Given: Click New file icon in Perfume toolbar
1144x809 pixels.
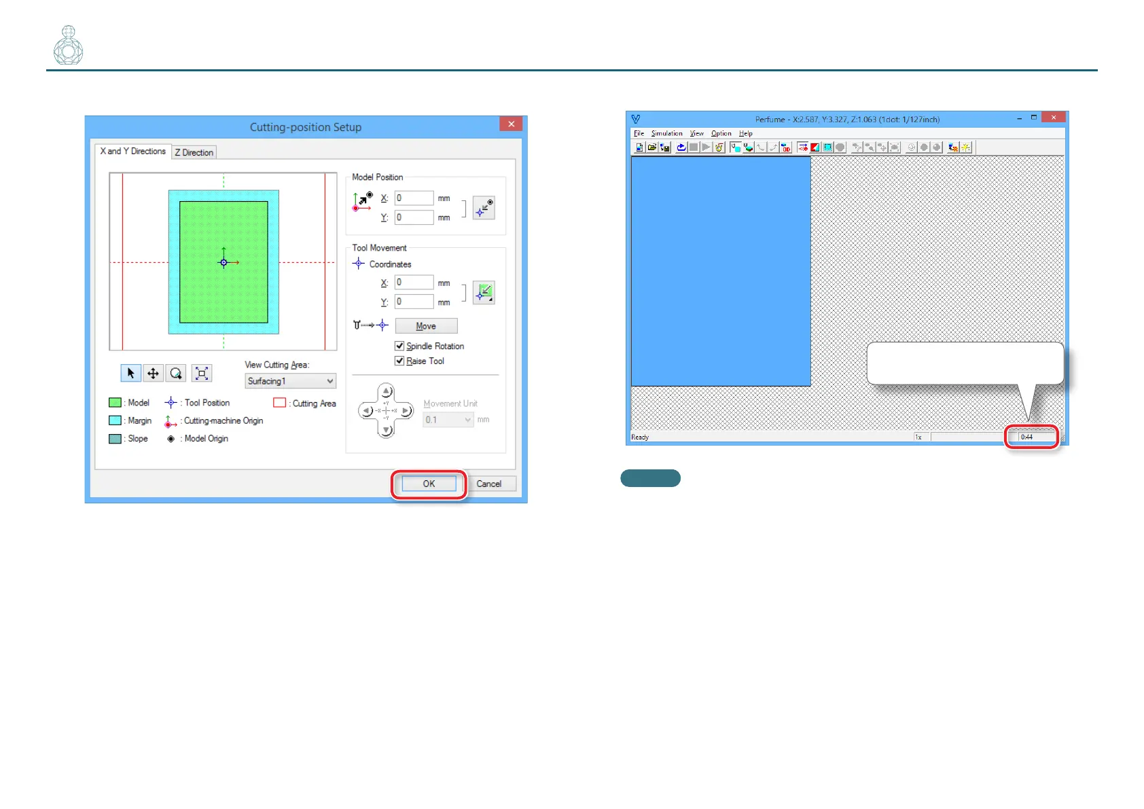Looking at the screenshot, I should (x=639, y=147).
